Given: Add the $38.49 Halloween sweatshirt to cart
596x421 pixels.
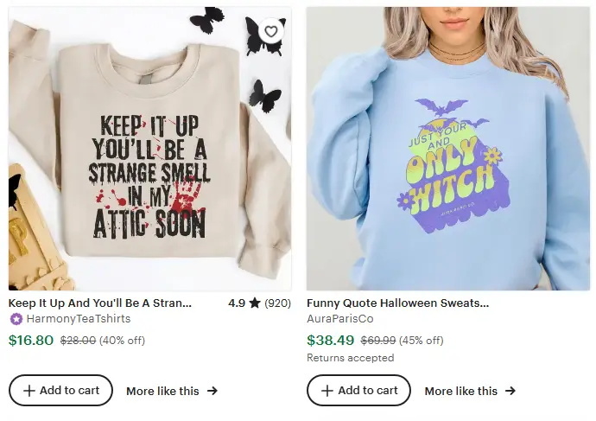Looking at the screenshot, I should [358, 390].
